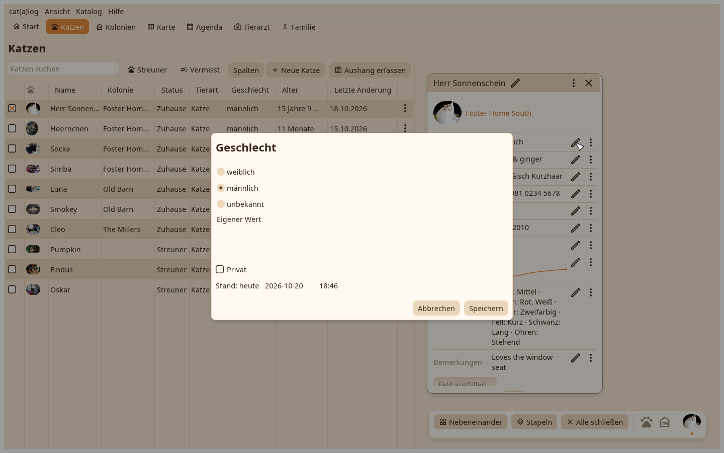Viewport: 724px width, 453px height.
Task: Open the Ansicht menu
Action: point(57,11)
